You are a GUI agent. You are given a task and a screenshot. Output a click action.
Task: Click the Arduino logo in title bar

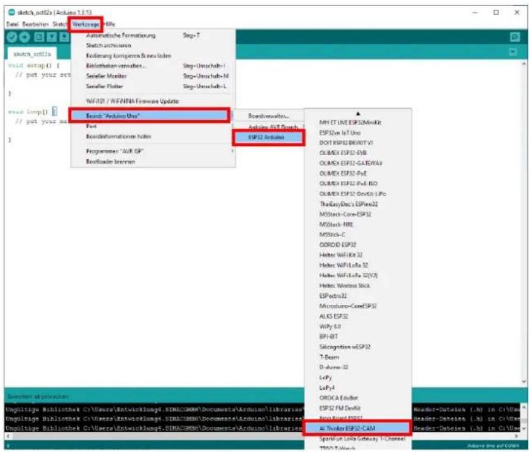pos(12,12)
